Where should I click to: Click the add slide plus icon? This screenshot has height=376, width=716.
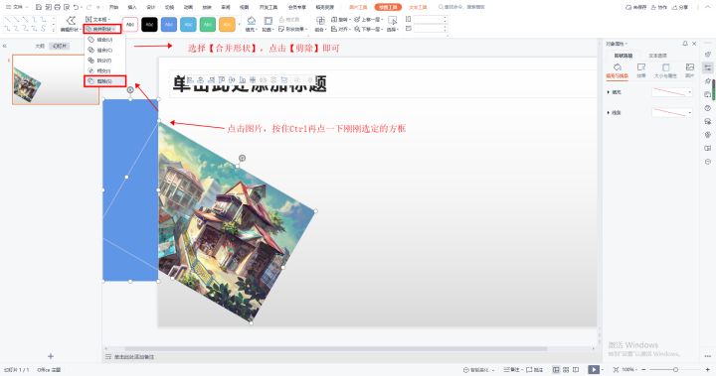51,356
